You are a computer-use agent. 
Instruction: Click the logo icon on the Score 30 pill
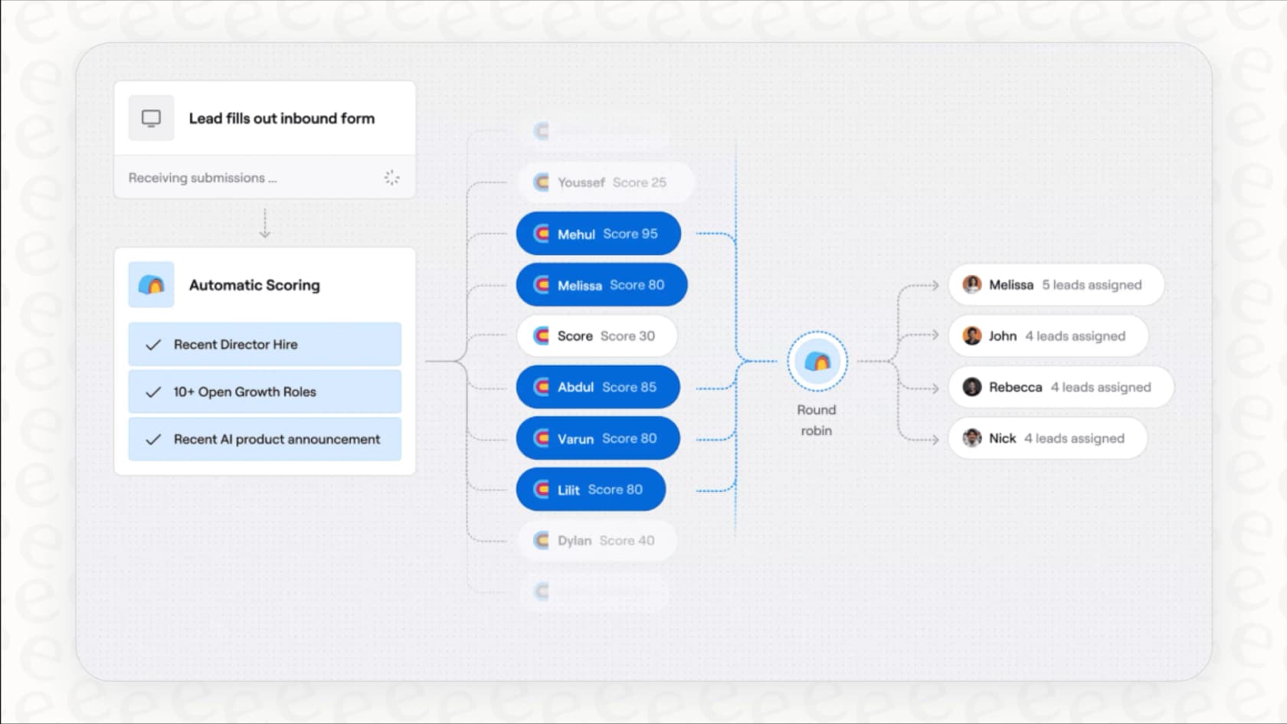(x=541, y=336)
